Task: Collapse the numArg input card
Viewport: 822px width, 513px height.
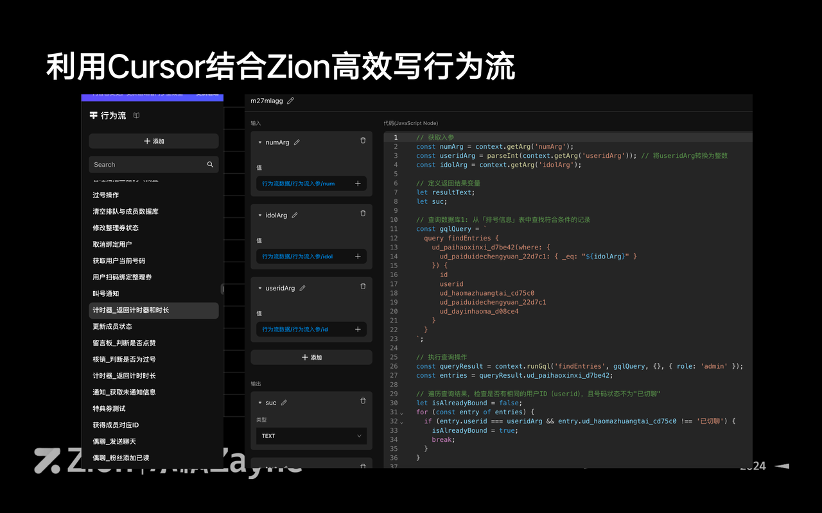Action: (260, 142)
